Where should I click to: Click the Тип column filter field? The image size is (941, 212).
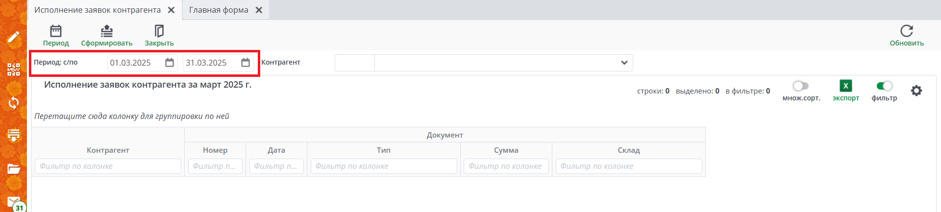pos(383,166)
